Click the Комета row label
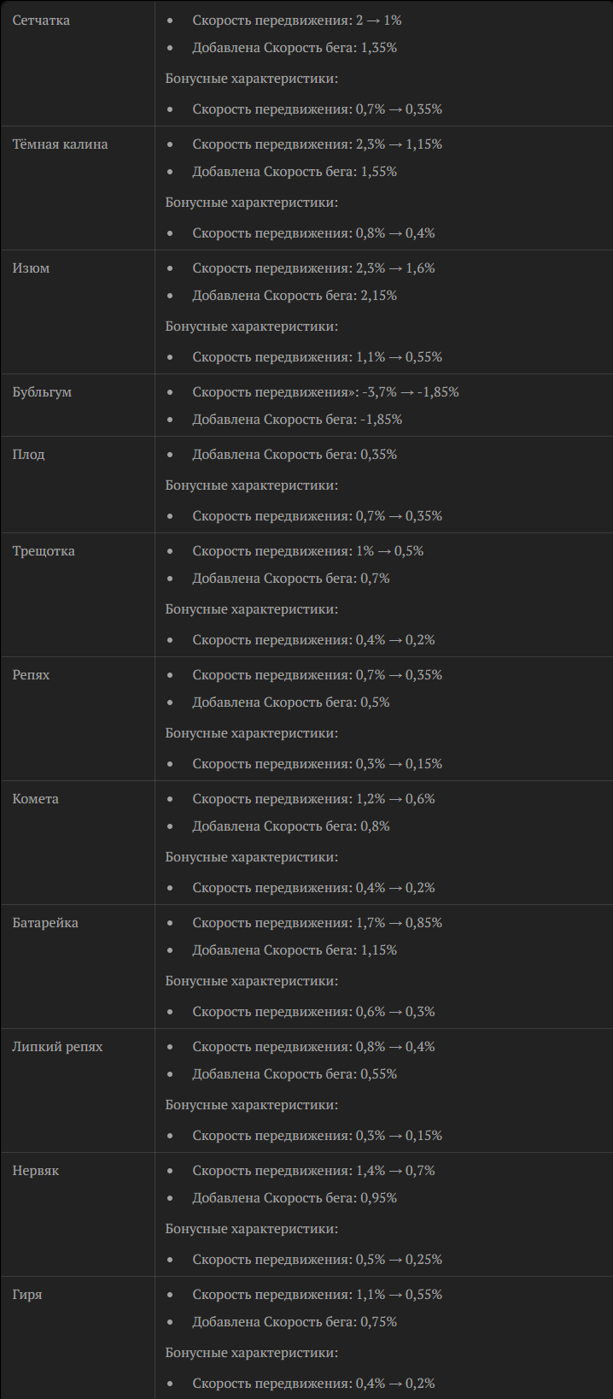The image size is (613, 1399). point(36,799)
